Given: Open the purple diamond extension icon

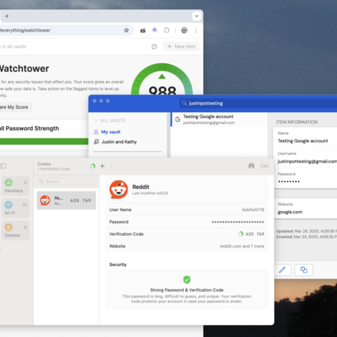Looking at the screenshot, I should [155, 30].
